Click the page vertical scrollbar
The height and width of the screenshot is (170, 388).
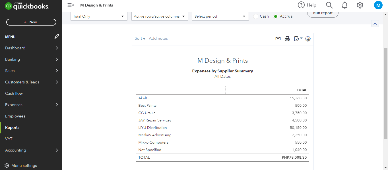(385, 94)
